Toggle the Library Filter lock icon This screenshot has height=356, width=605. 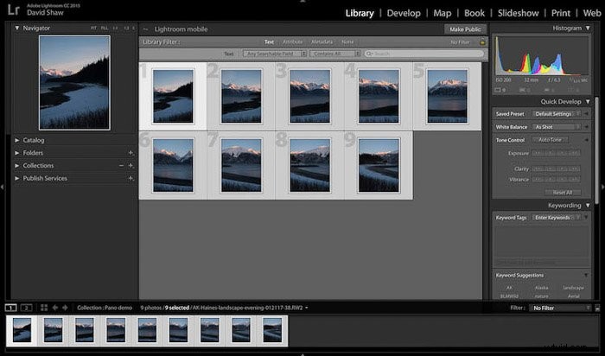[482, 41]
